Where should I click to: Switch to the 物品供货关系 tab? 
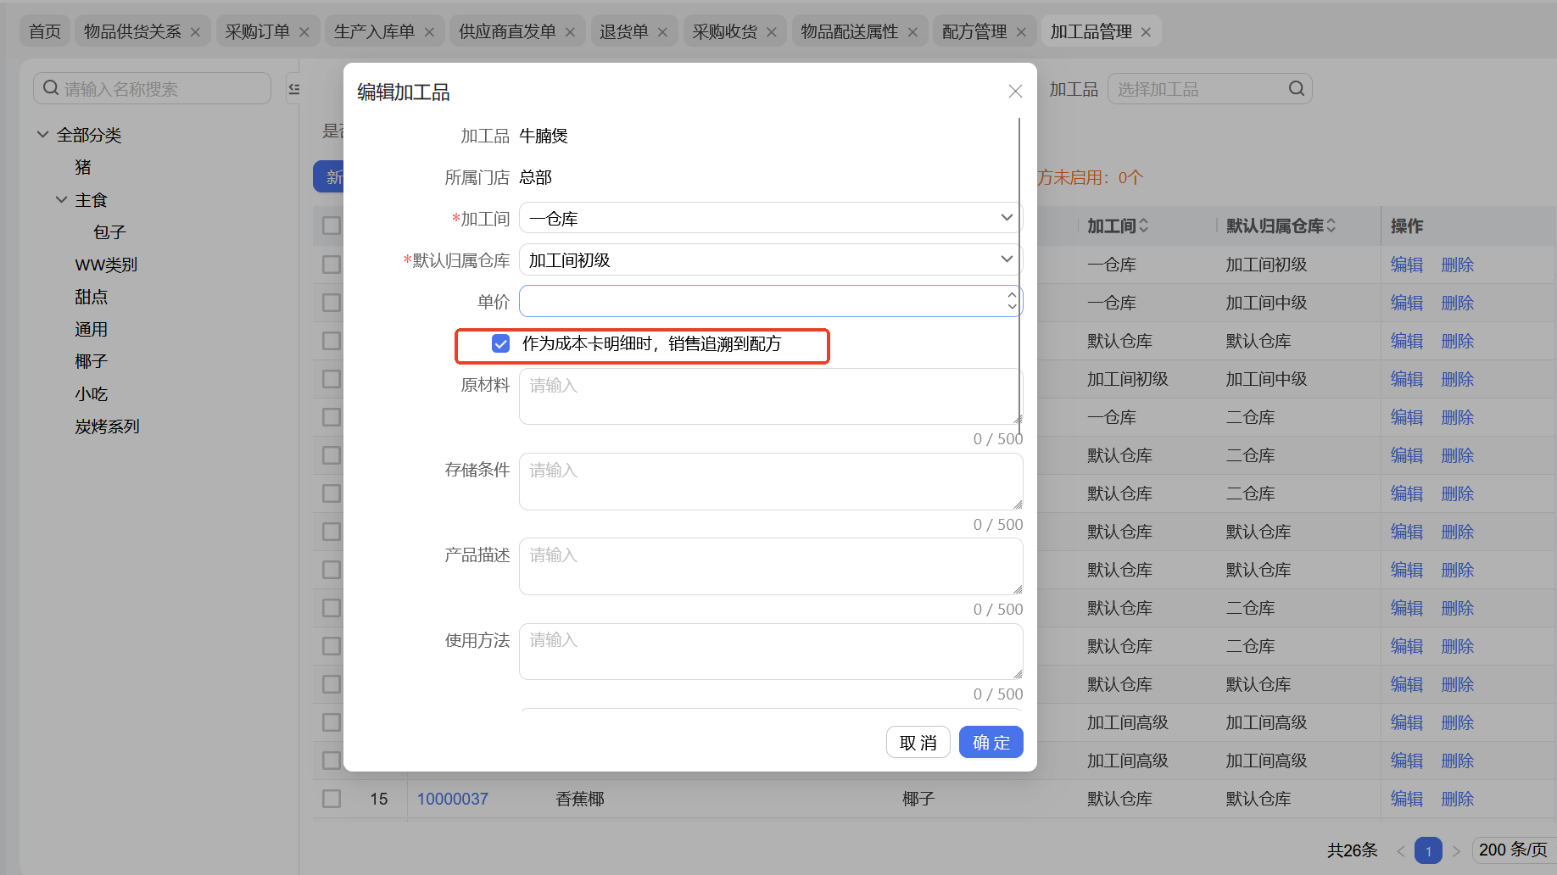click(x=132, y=31)
